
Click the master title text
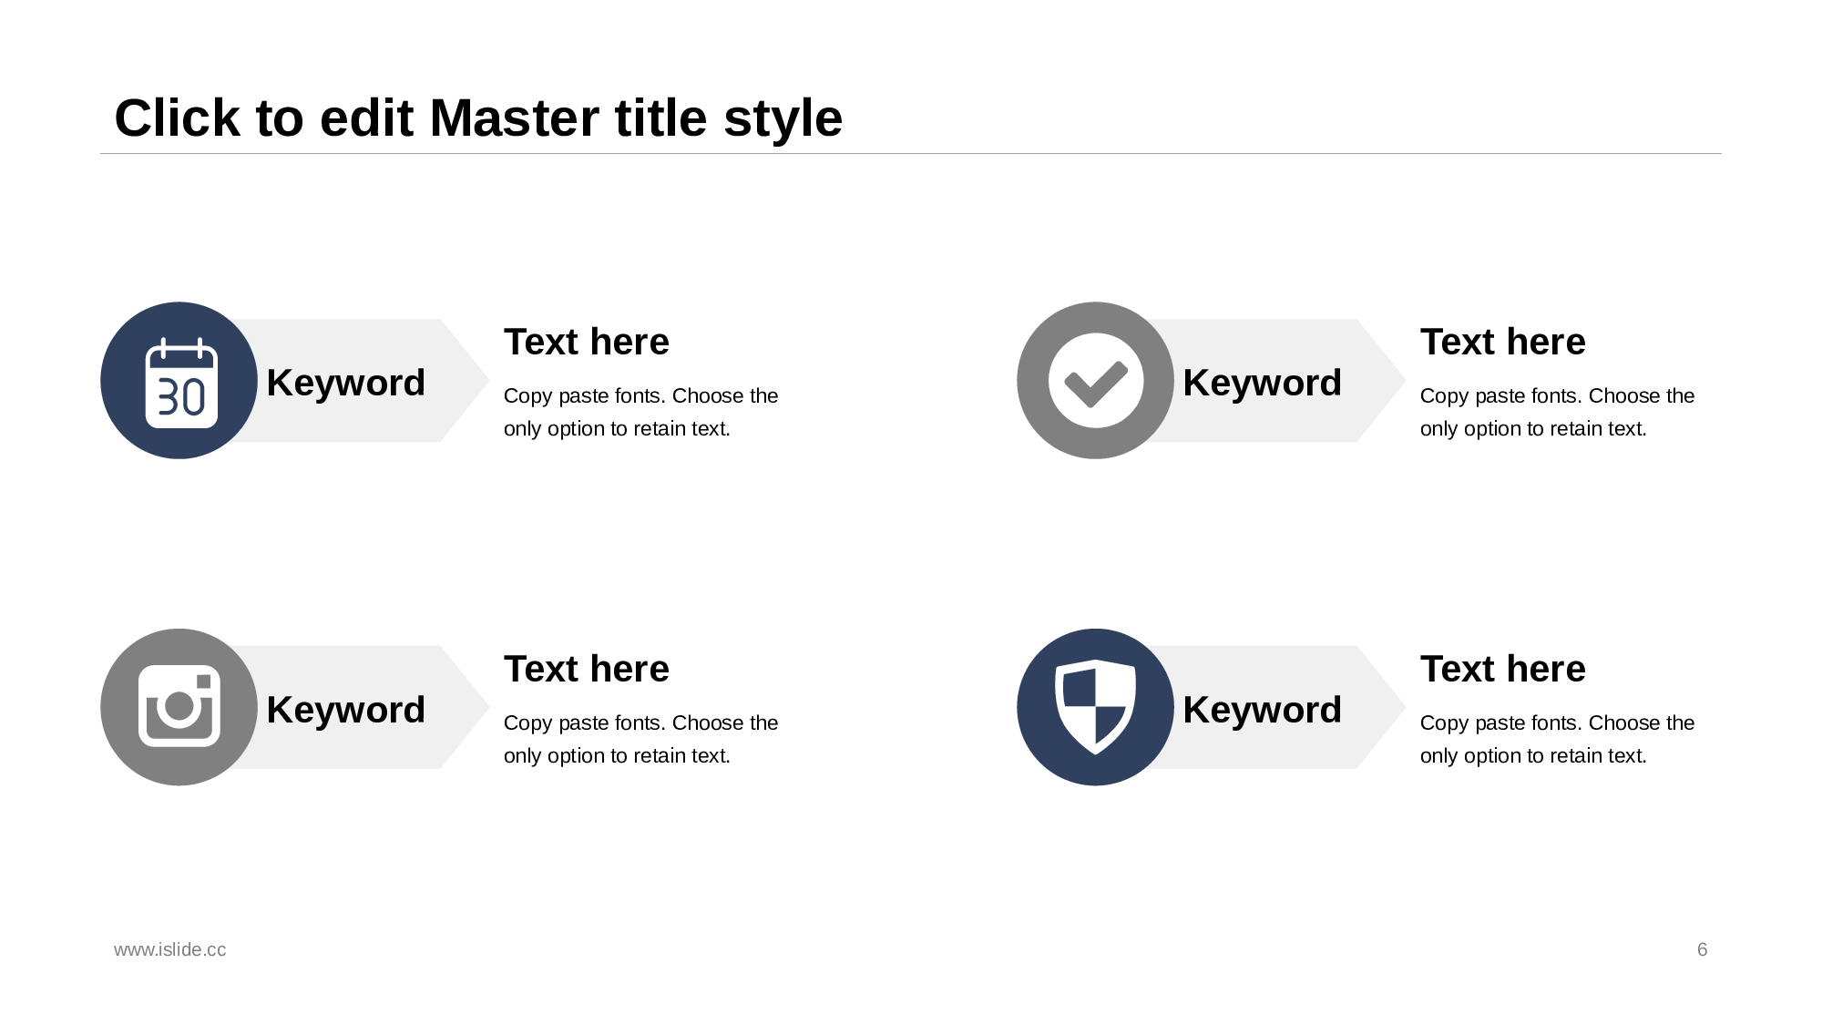coord(478,118)
